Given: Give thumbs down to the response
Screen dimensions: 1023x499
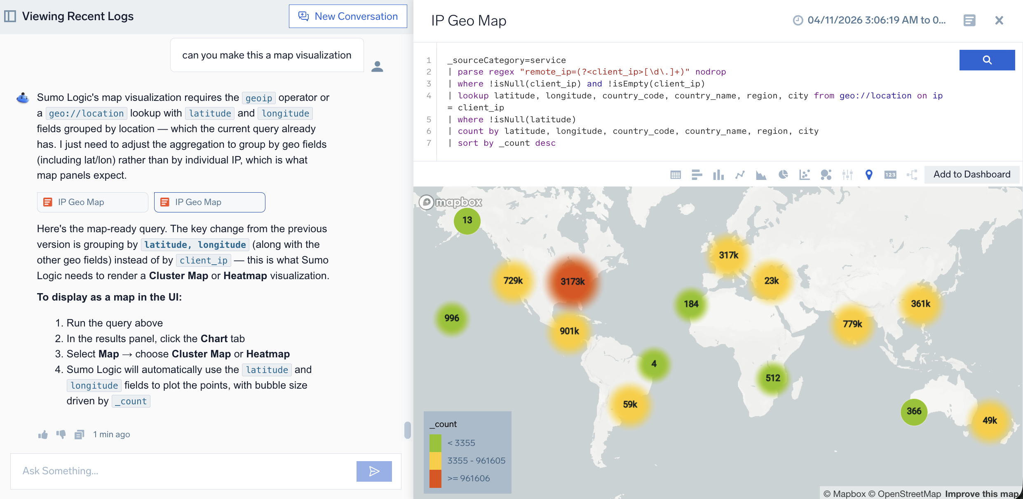Looking at the screenshot, I should pos(61,434).
